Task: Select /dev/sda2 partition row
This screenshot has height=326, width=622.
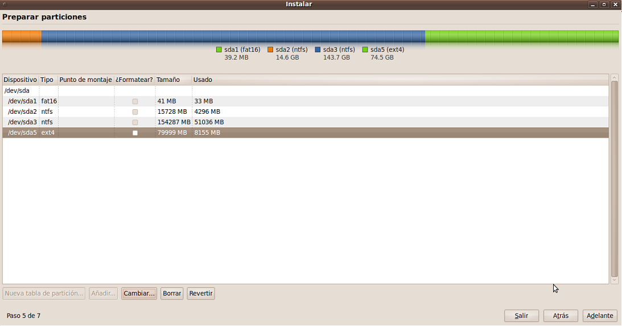Action: point(306,112)
